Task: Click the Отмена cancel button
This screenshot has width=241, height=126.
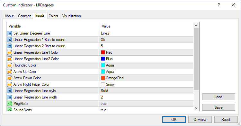Action: pos(200,119)
